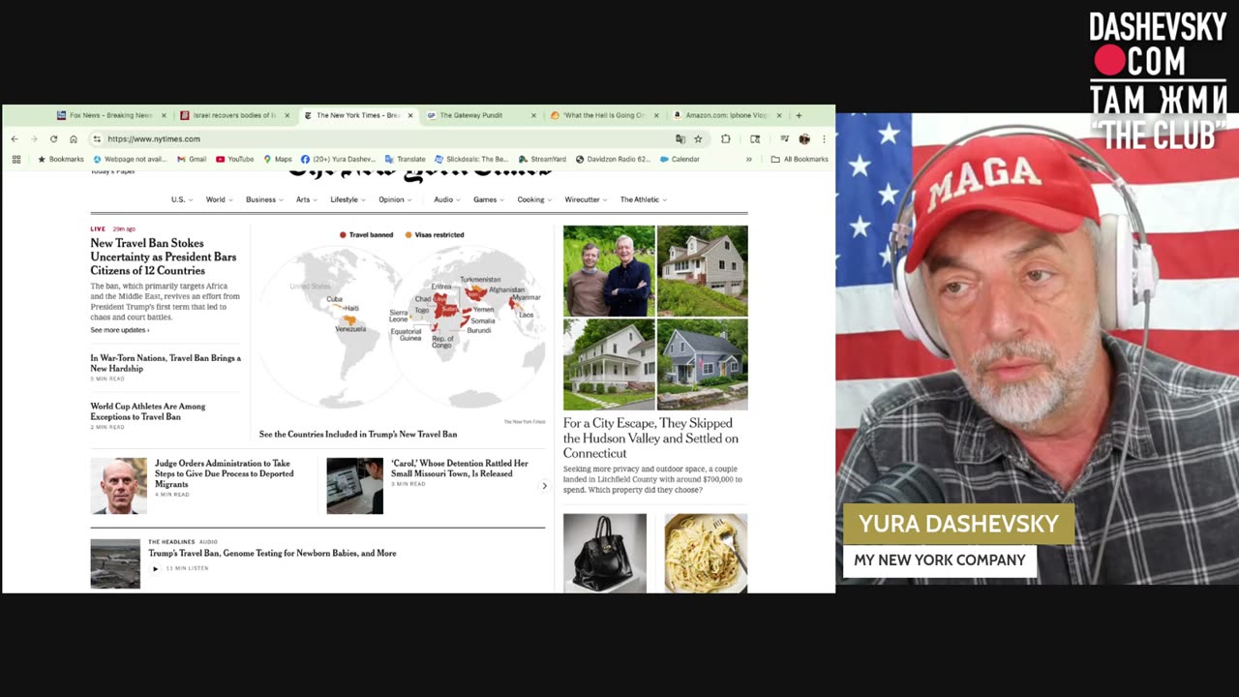This screenshot has width=1239, height=697.
Task: Open the pasta dish thumbnail
Action: (x=706, y=553)
